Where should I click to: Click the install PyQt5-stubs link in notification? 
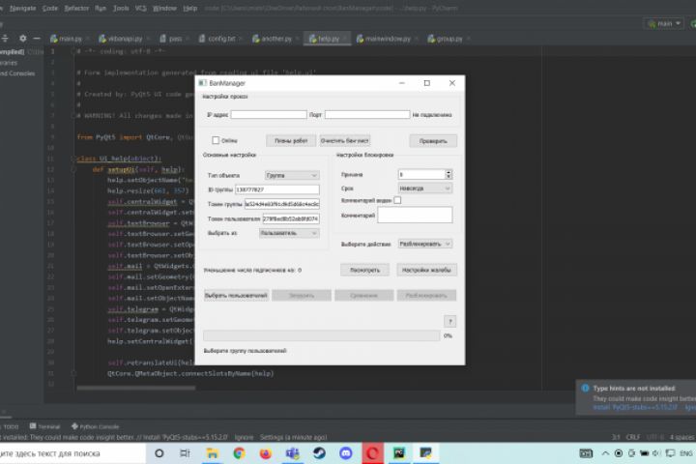(633, 407)
